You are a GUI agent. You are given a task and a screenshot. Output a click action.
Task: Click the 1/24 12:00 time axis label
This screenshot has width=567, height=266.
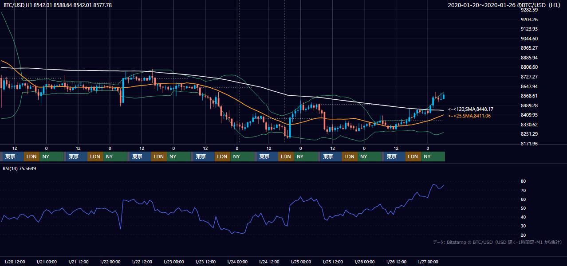point(269,262)
